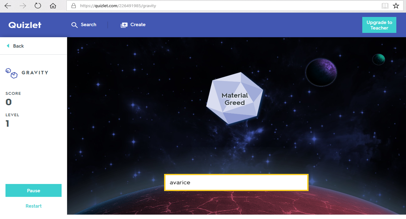Open the Create menu item
Screen dimensions: 406x219
(x=138, y=25)
